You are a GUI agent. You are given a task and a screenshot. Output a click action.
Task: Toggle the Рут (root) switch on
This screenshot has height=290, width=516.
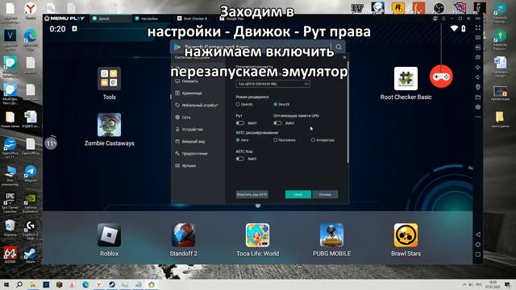[x=240, y=123]
